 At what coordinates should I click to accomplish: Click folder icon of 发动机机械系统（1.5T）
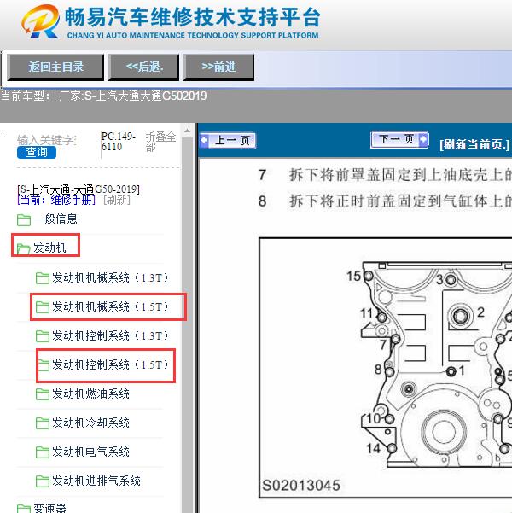pyautogui.click(x=43, y=307)
